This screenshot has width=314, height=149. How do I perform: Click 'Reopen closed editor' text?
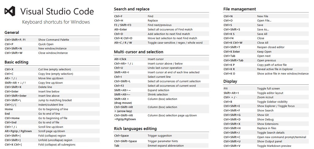pyautogui.click(x=271, y=47)
